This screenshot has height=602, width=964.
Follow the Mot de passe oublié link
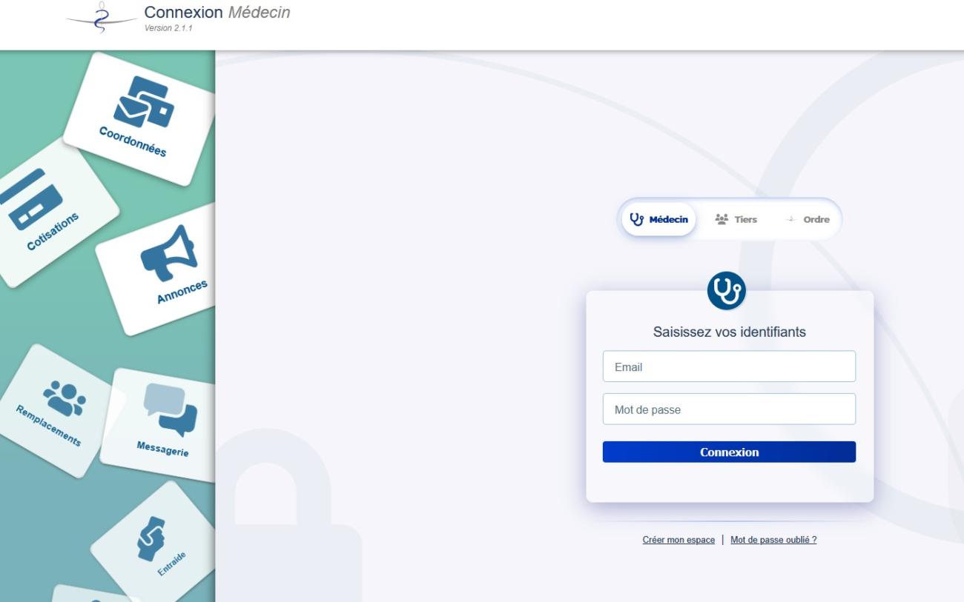[x=773, y=540]
